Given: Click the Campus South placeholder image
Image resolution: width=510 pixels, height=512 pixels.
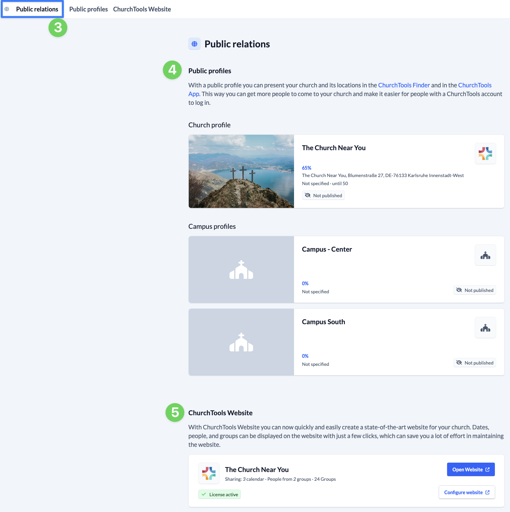Looking at the screenshot, I should coord(241,342).
